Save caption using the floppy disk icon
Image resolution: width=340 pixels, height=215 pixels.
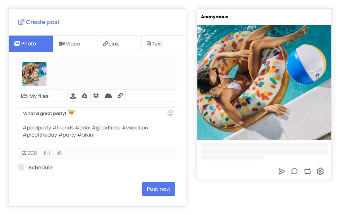[x=59, y=153]
